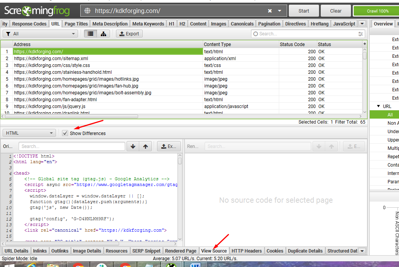This screenshot has width=399, height=267.
Task: Open Word from the Windows taskbar
Action: [x=196, y=265]
